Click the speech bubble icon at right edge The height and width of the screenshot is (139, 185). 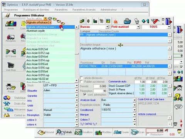178,107
